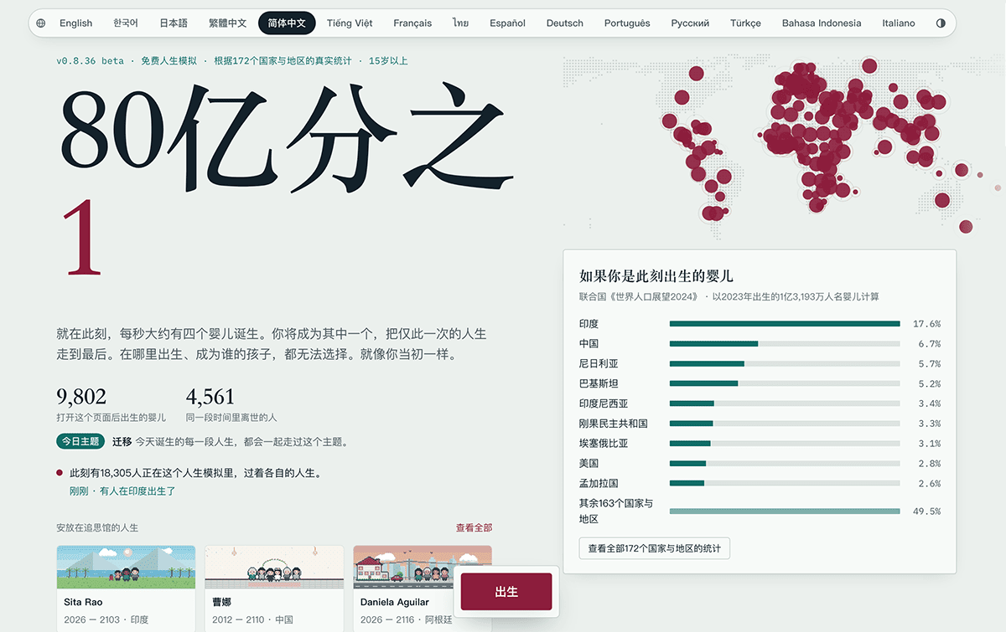Image resolution: width=1006 pixels, height=632 pixels.
Task: Click the 中国 6.7% progress bar
Action: 785,344
